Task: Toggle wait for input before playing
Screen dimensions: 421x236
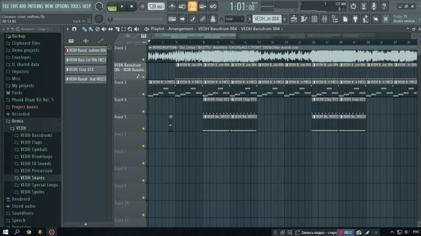Action: [x=182, y=6]
